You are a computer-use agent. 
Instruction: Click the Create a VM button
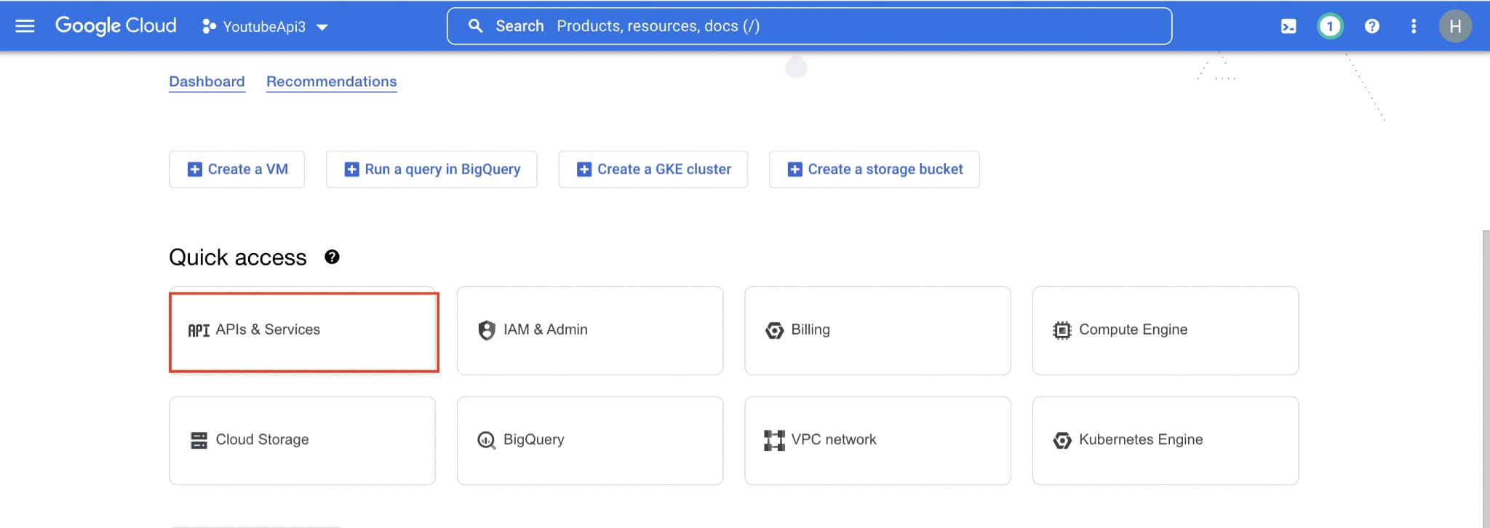[x=236, y=169]
